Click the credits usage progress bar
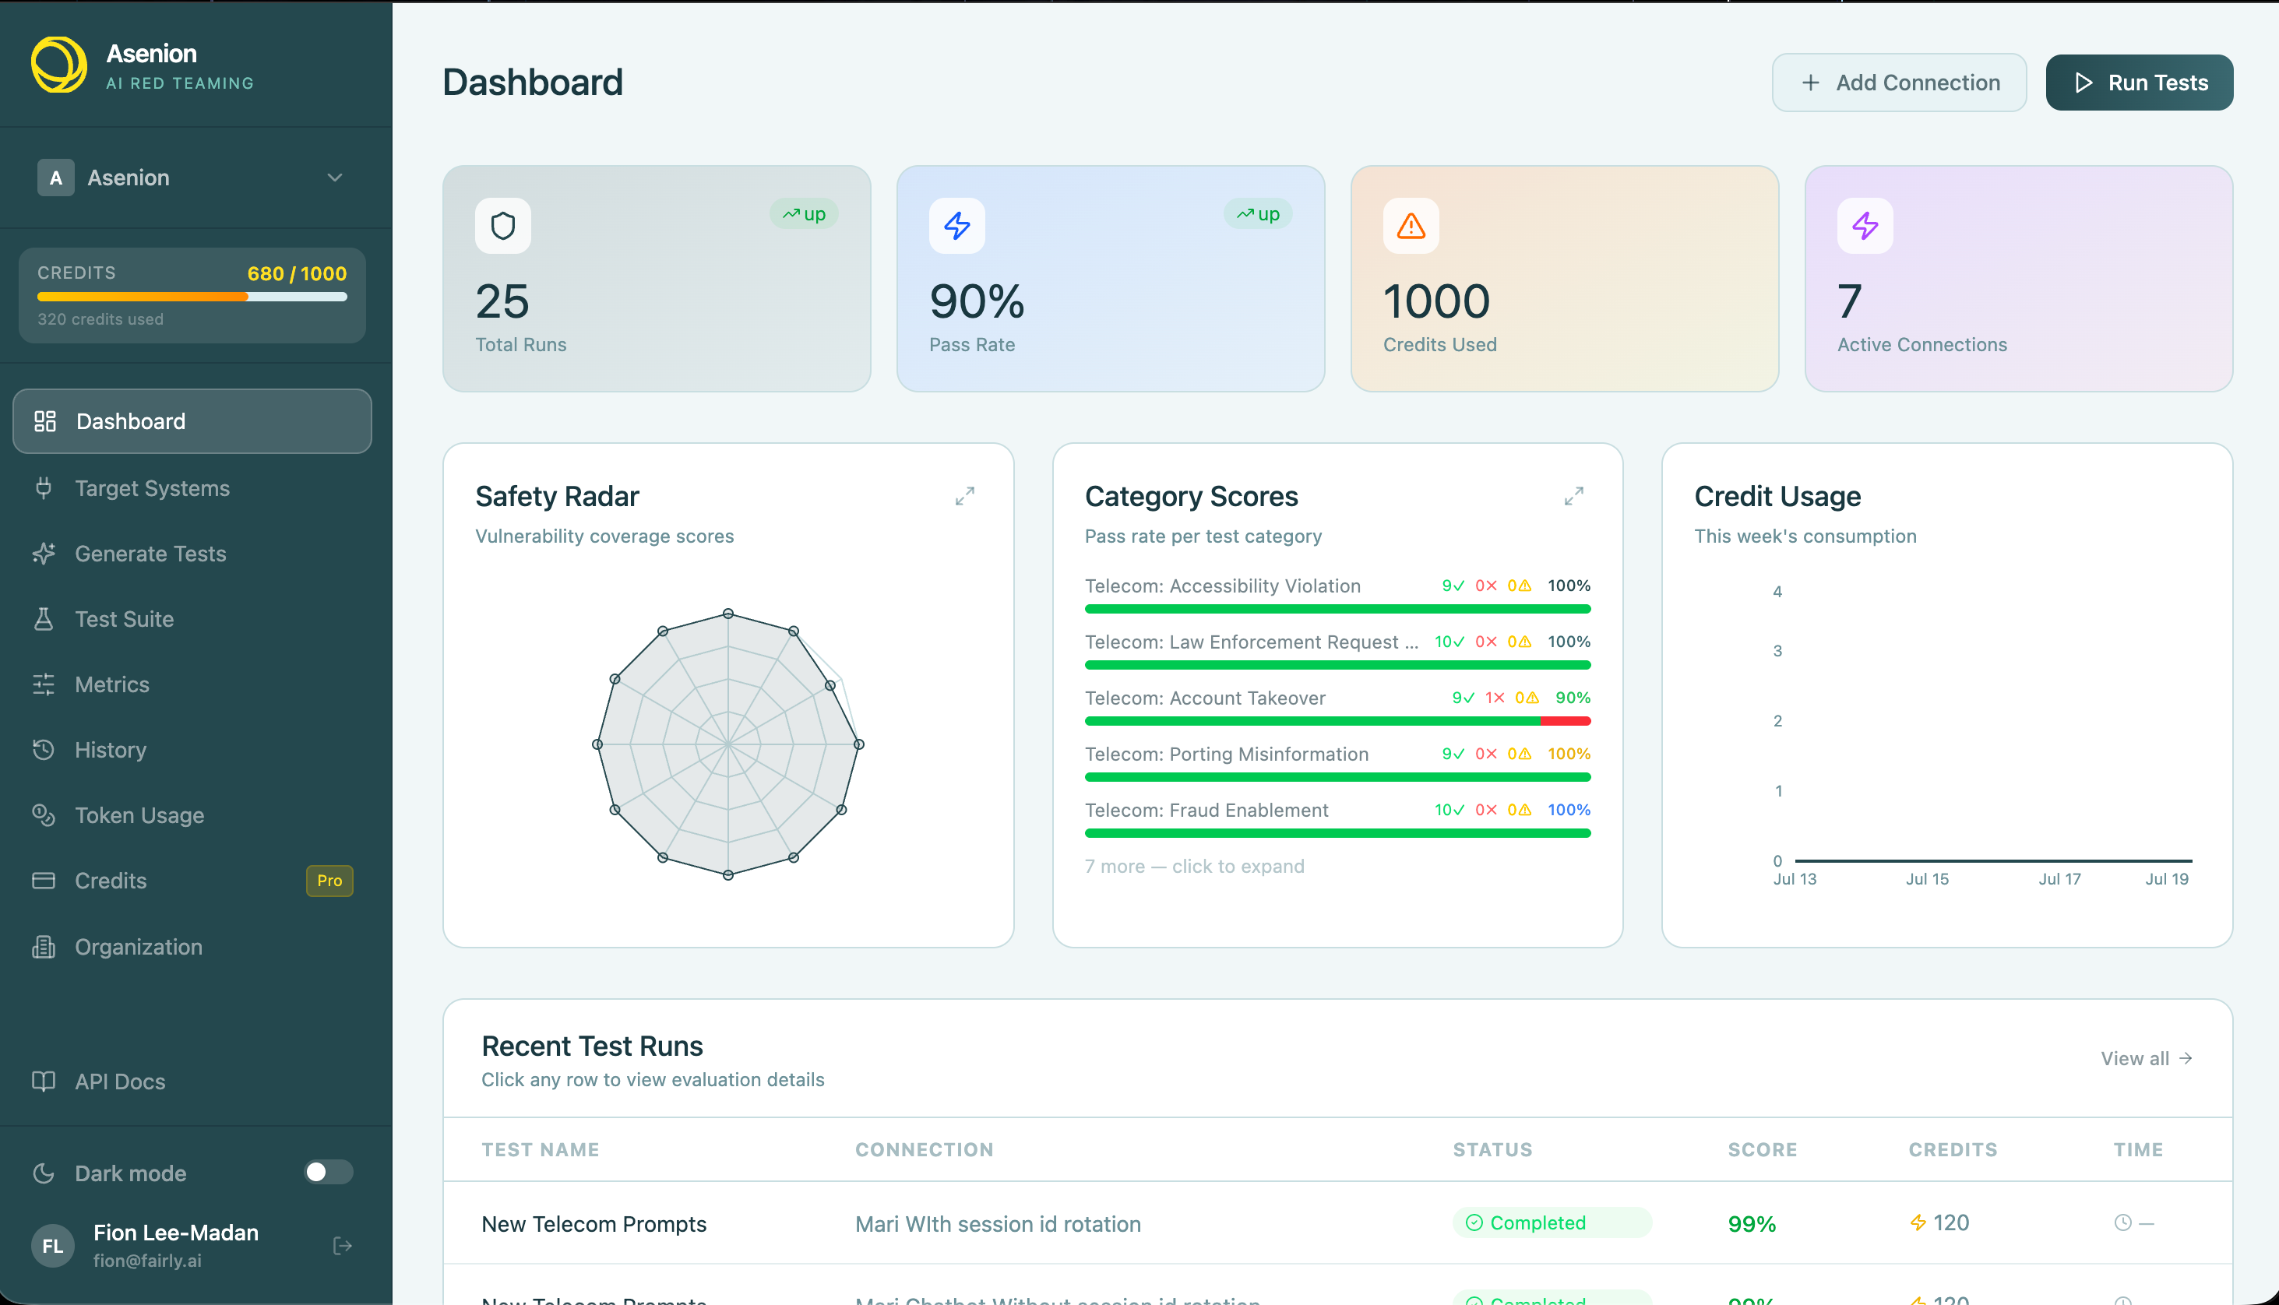This screenshot has height=1305, width=2279. point(192,297)
